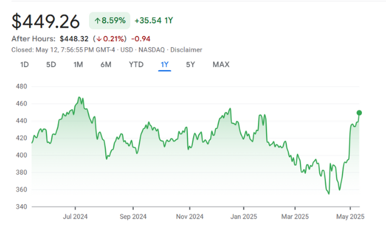Screen dimensions: 386x230
Task: Click the -0.94 after-hours change
Action: 141,39
